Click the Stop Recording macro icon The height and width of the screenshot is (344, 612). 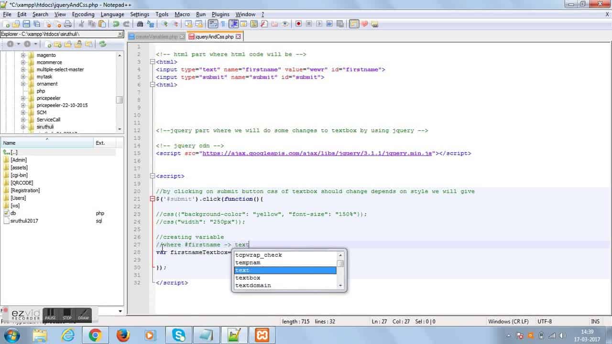tap(309, 24)
